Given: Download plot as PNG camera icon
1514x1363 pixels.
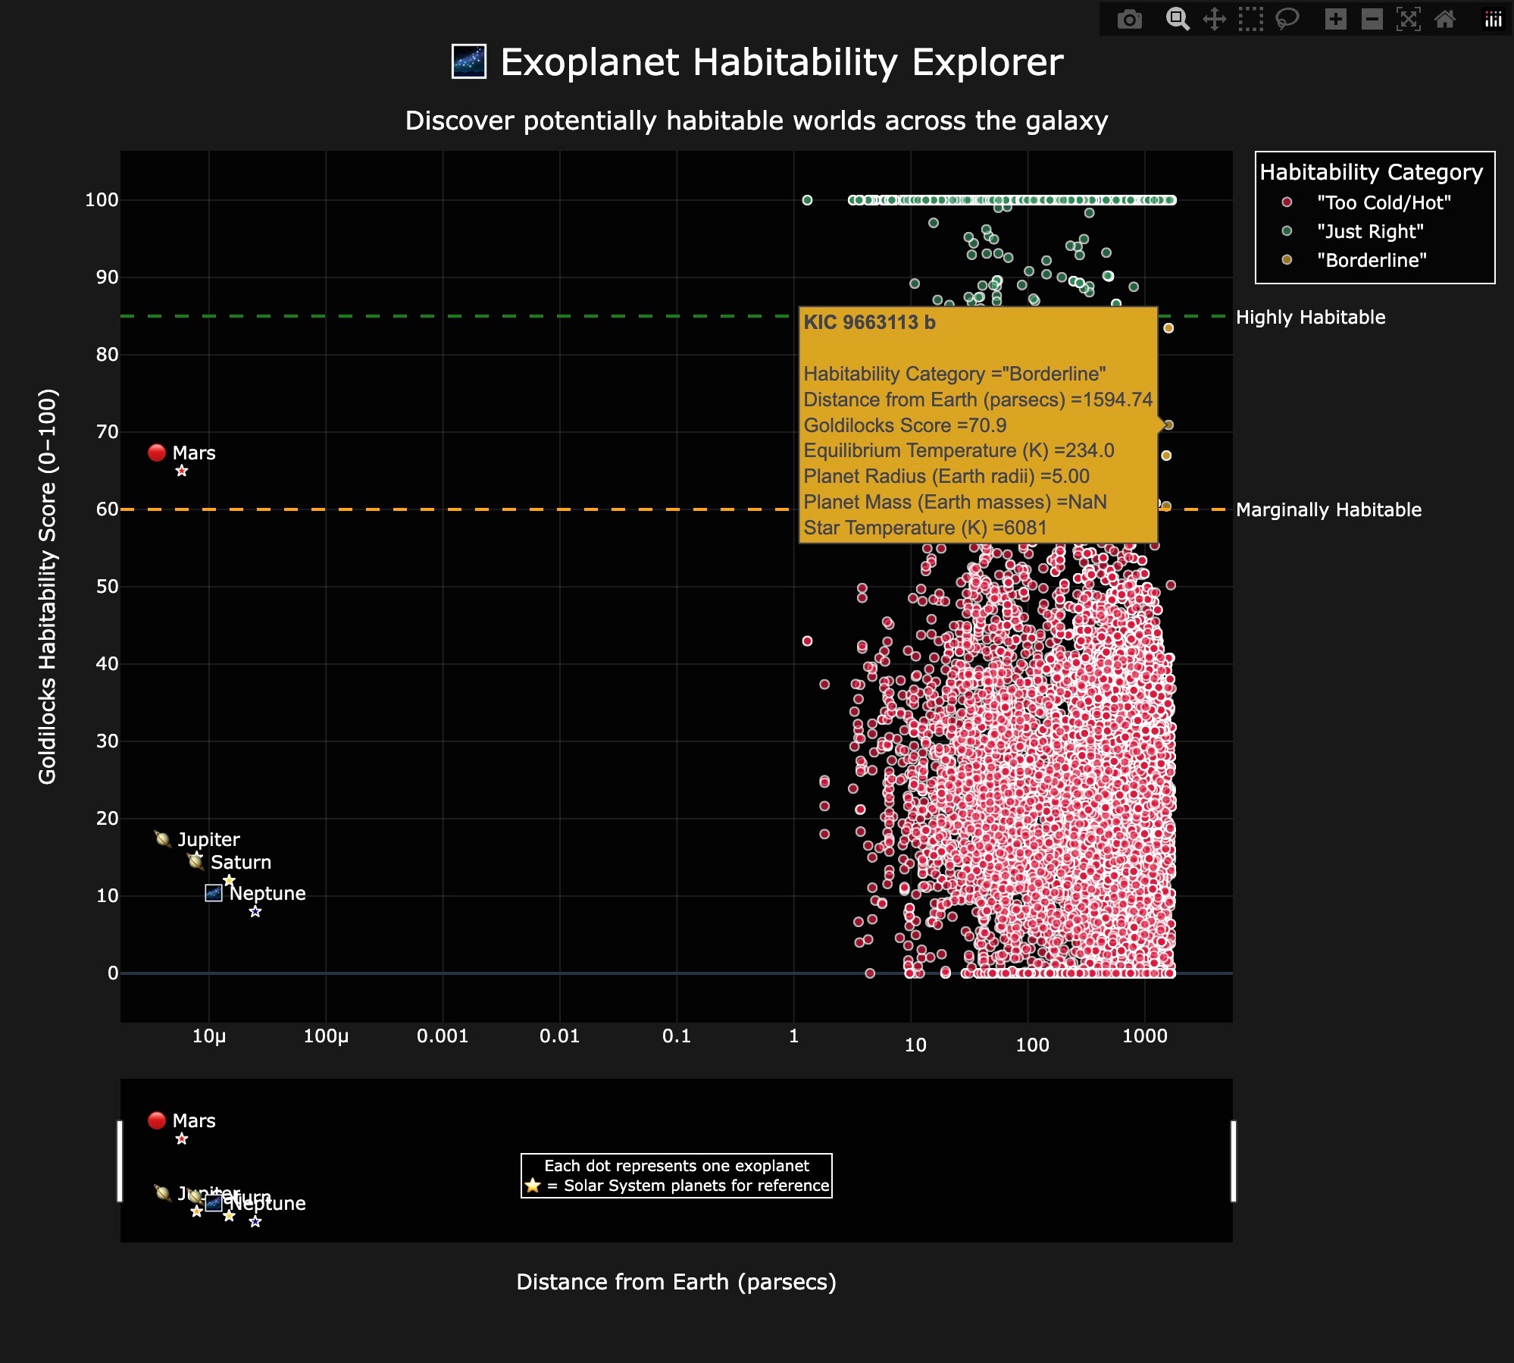Looking at the screenshot, I should (x=1129, y=19).
